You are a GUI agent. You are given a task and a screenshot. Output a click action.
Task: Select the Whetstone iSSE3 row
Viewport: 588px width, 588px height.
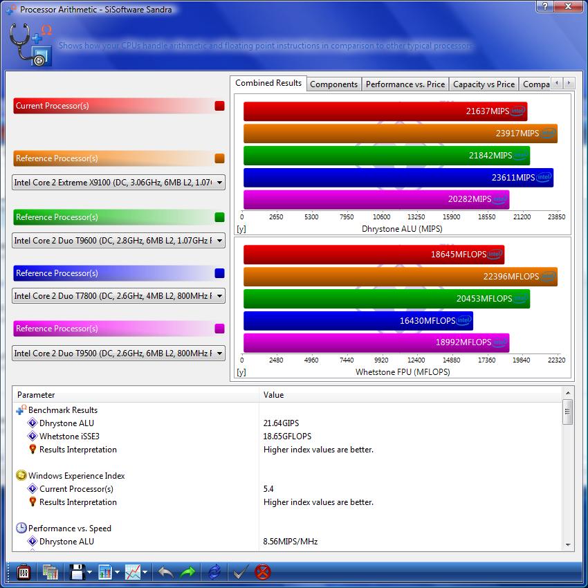coord(287,436)
